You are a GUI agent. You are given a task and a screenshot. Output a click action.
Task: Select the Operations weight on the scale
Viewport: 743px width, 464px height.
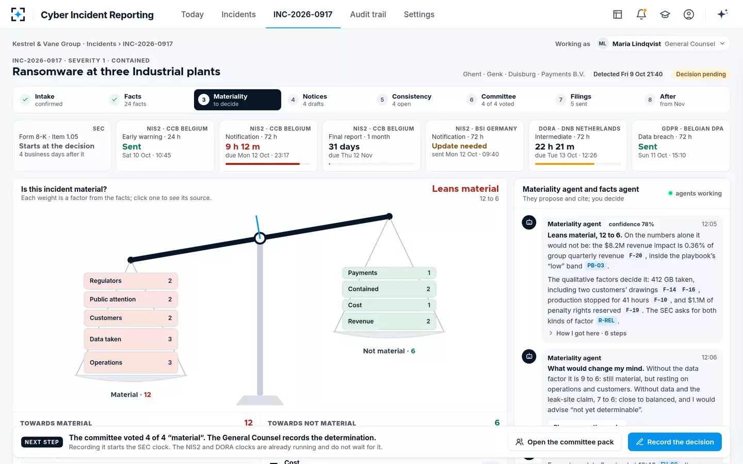(x=131, y=362)
